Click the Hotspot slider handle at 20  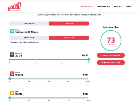click(x=89, y=60)
